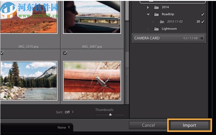Uncheck the lizard photo checkbox
This screenshot has height=135, width=216.
pos(65,53)
